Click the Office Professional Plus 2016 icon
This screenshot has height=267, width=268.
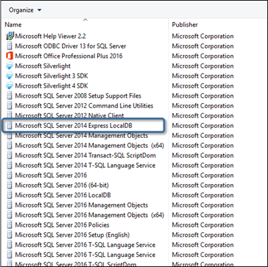9,56
